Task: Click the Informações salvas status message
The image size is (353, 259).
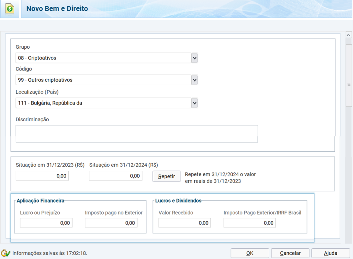Action: click(50, 253)
